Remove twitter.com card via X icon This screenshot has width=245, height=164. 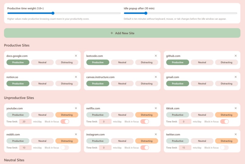pyautogui.click(x=236, y=134)
